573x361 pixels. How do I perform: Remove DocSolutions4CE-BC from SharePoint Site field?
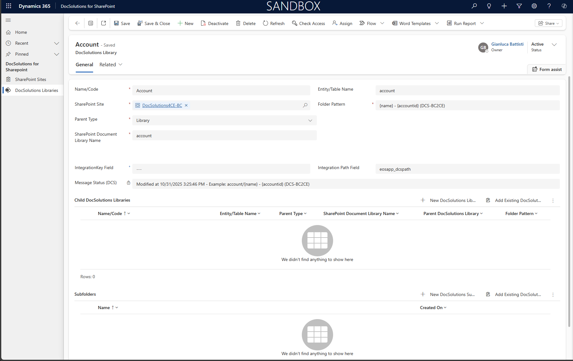(186, 105)
